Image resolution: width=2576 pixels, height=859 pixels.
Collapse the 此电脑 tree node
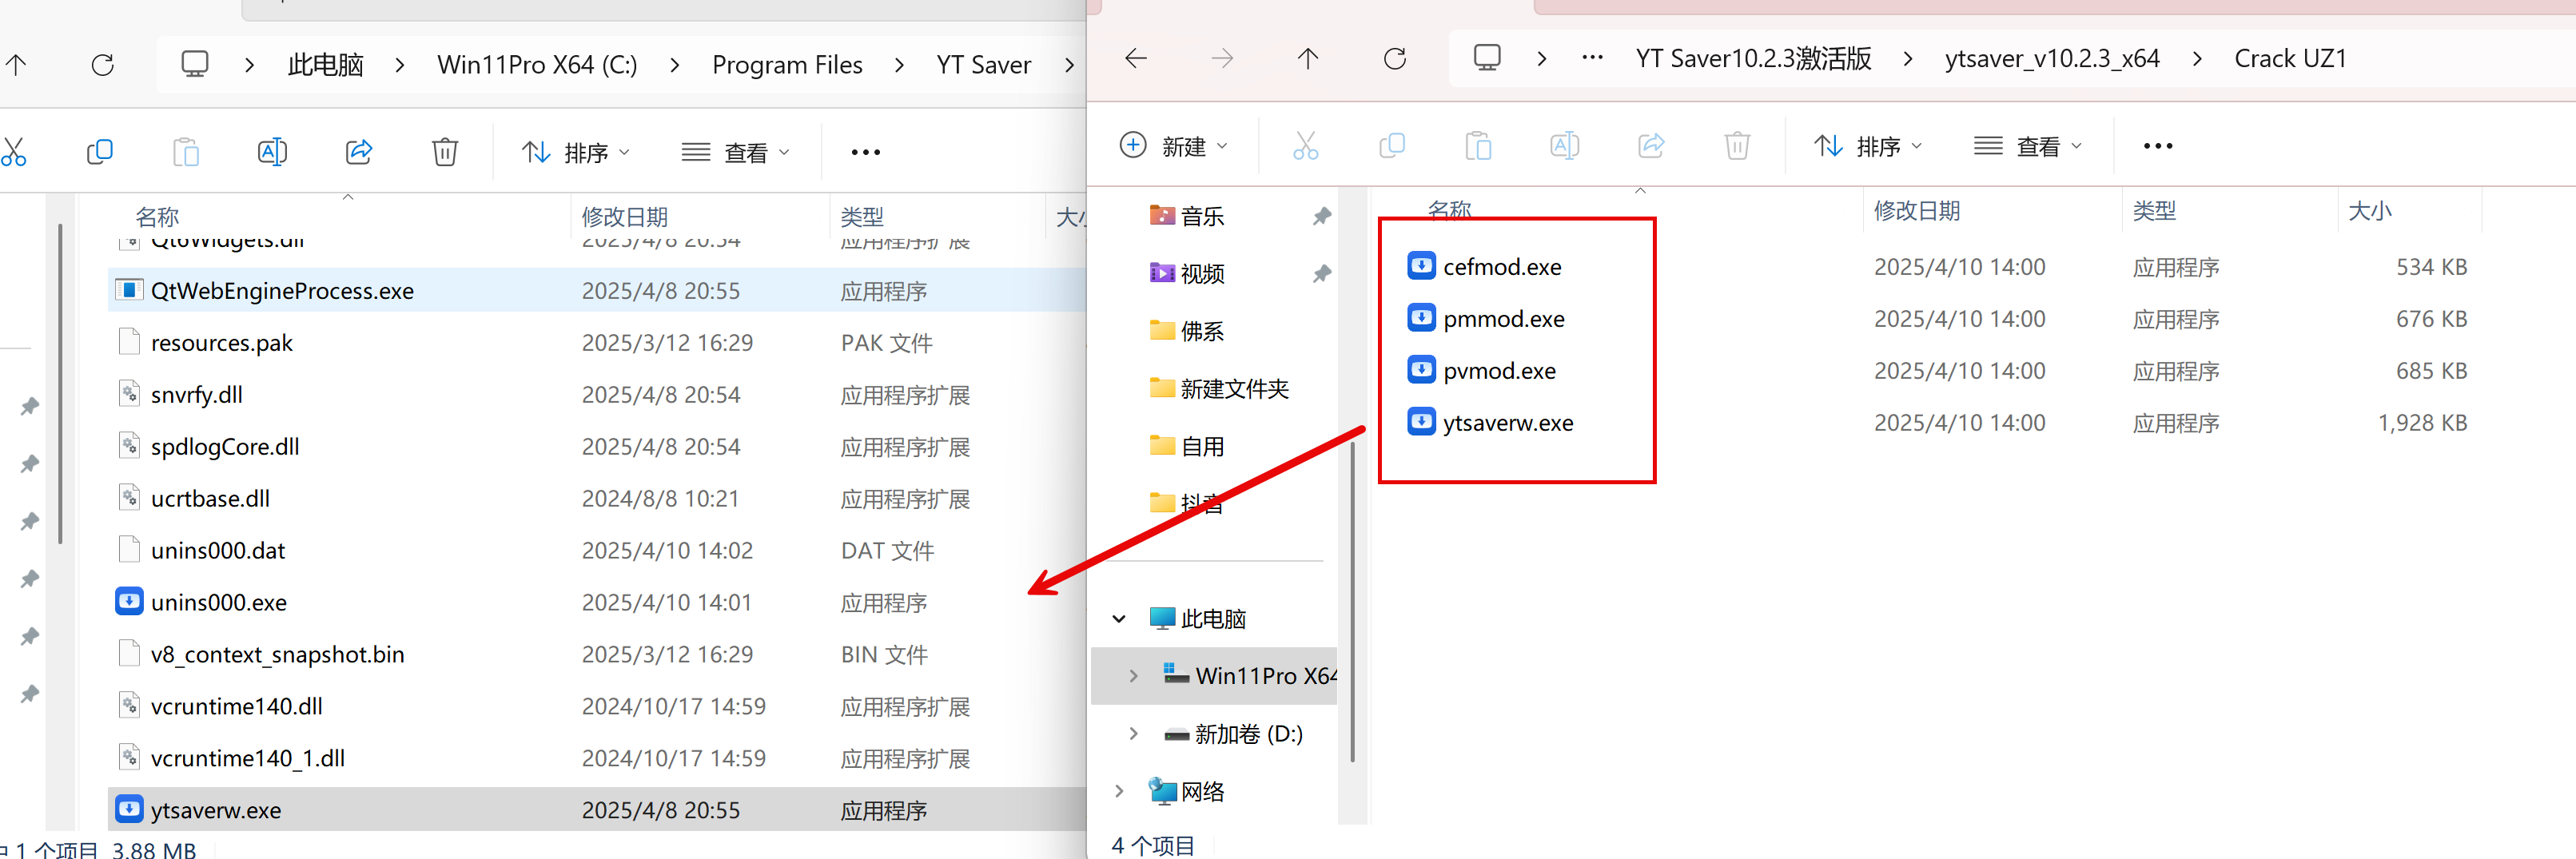point(1119,619)
